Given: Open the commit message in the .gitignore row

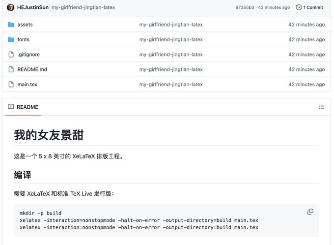Looking at the screenshot, I should tap(171, 55).
